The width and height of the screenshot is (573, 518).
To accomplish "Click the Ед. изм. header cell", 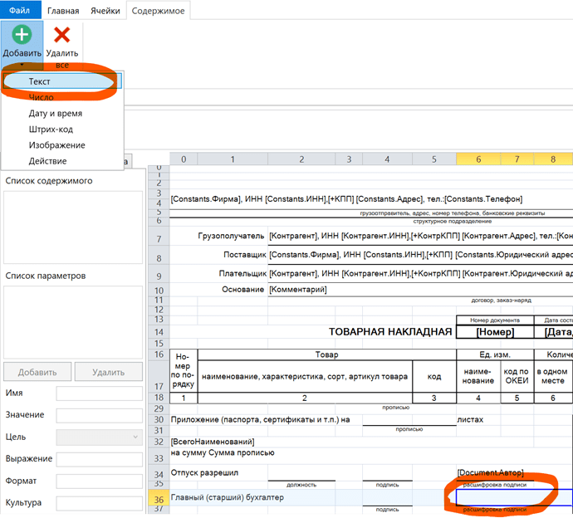I will [x=495, y=354].
